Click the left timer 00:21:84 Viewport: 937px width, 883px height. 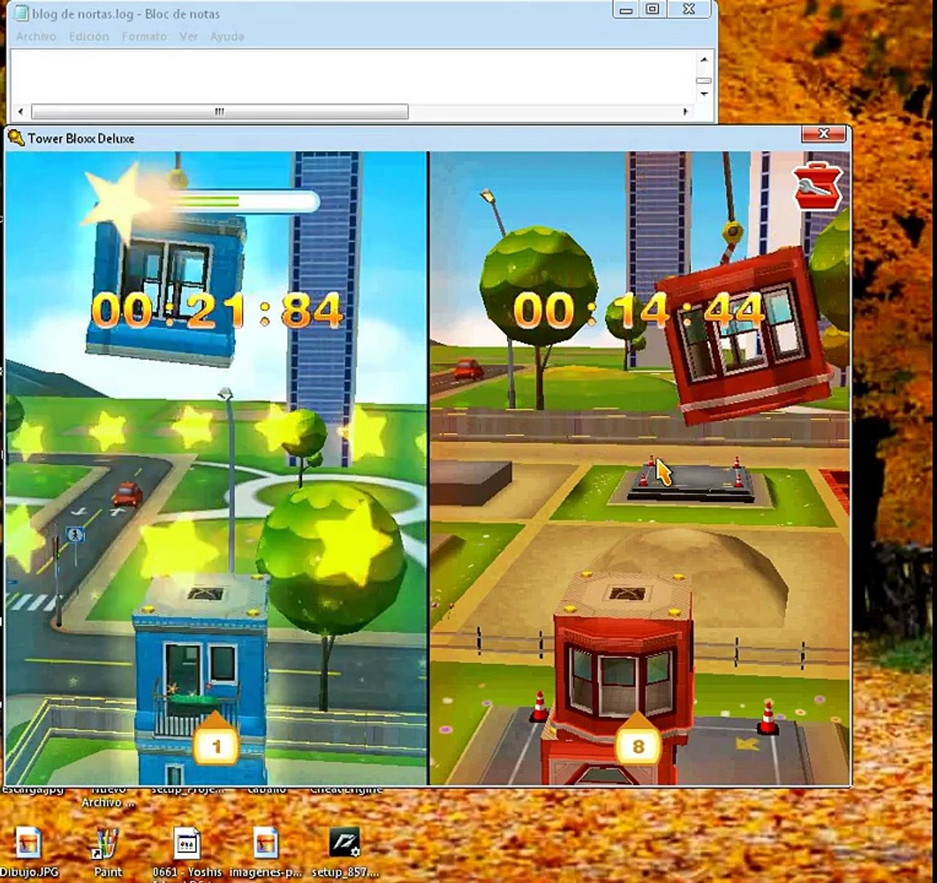point(217,312)
